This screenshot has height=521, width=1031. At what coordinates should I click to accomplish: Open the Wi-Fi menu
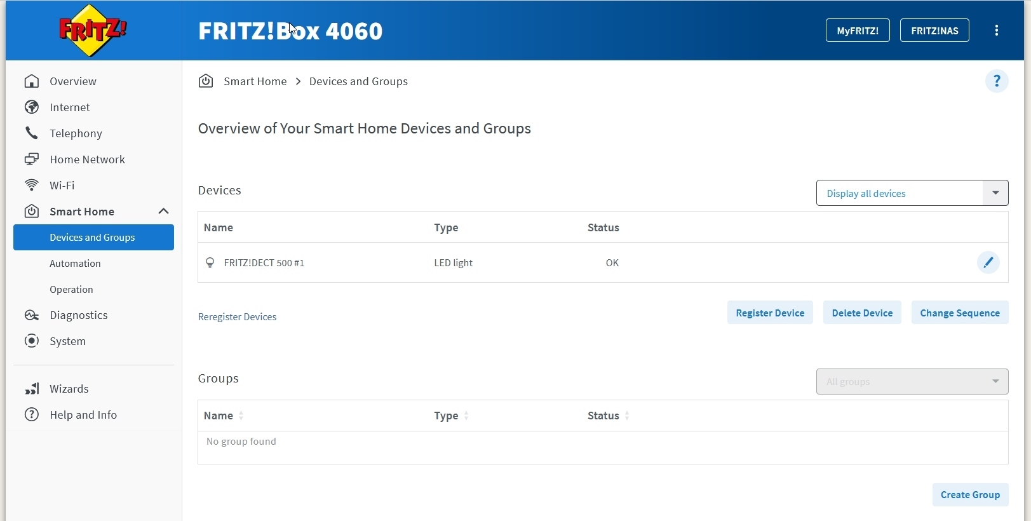point(62,186)
